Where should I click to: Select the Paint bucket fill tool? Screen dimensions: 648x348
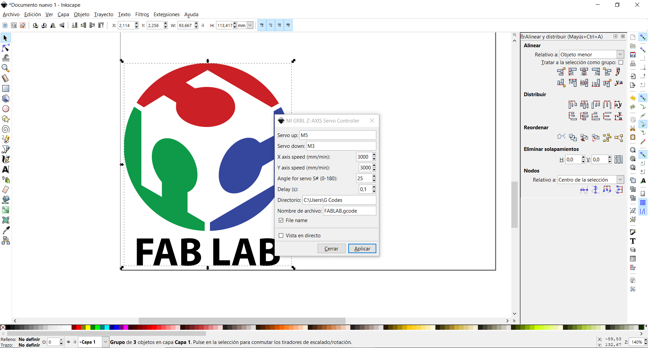click(x=6, y=200)
